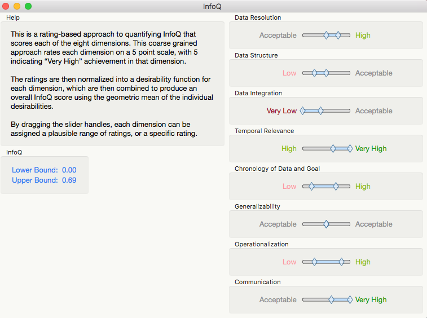Viewport: 427px width, 318px height.
Task: Click the right handle of Data Resolution slider
Action: [338, 35]
